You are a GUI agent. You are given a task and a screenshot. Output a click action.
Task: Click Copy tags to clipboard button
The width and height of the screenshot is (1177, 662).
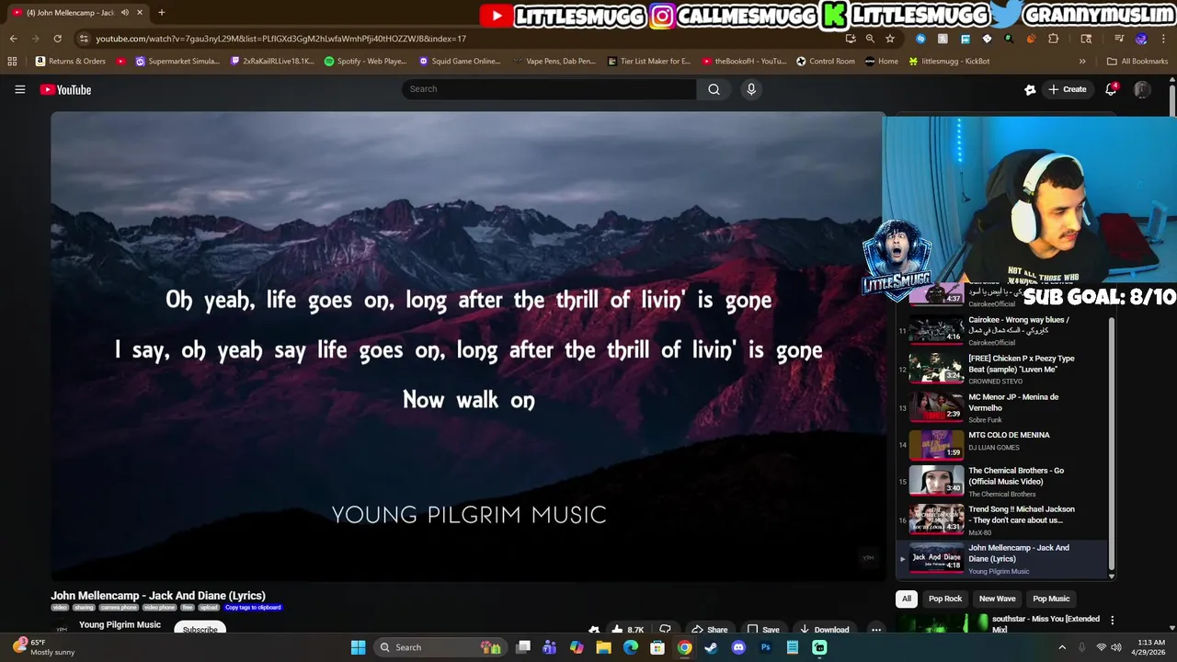click(253, 608)
